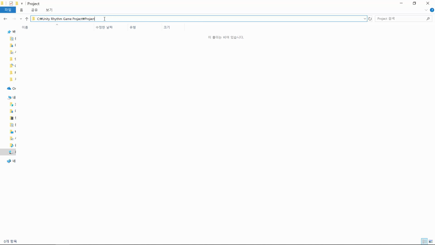Switch to details view in status bar
Viewport: 435px width, 245px height.
click(424, 241)
